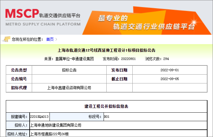Click the 招标人 value 上海申通地铁建设集团有限公司
The image size is (213, 137).
coord(56,125)
